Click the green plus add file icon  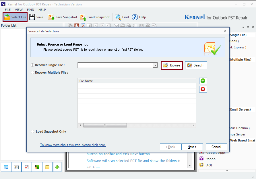(x=203, y=81)
